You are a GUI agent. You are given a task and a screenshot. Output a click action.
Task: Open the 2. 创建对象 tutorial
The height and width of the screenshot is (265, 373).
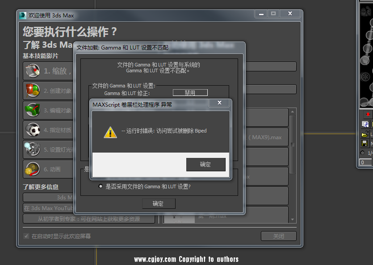pyautogui.click(x=49, y=91)
